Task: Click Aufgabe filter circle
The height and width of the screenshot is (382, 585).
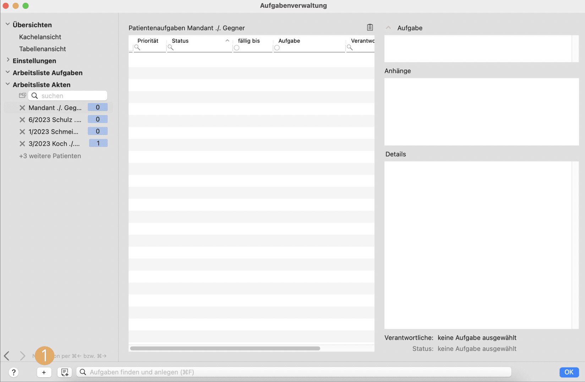Action: [277, 48]
